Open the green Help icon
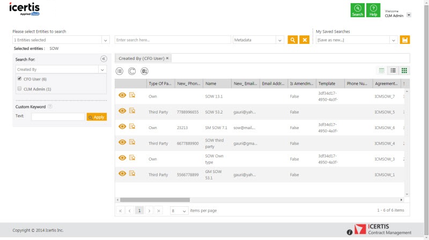This screenshot has height=240, width=429. point(373,10)
